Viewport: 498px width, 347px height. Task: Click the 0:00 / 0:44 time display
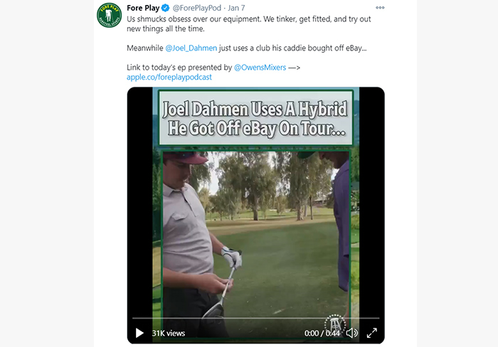322,333
